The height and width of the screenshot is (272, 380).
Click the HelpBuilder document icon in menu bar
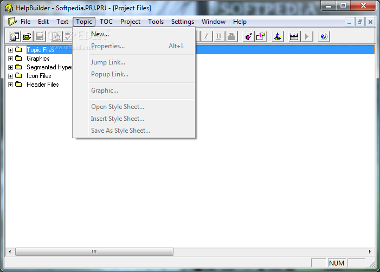(12, 22)
